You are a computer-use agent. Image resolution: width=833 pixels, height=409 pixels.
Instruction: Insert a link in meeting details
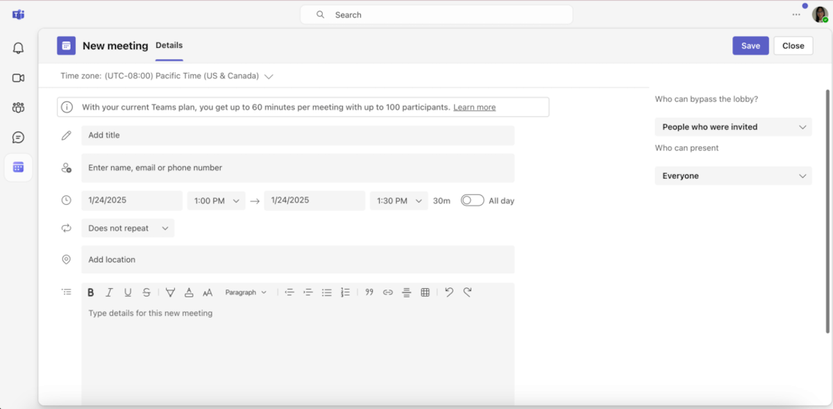pyautogui.click(x=387, y=292)
